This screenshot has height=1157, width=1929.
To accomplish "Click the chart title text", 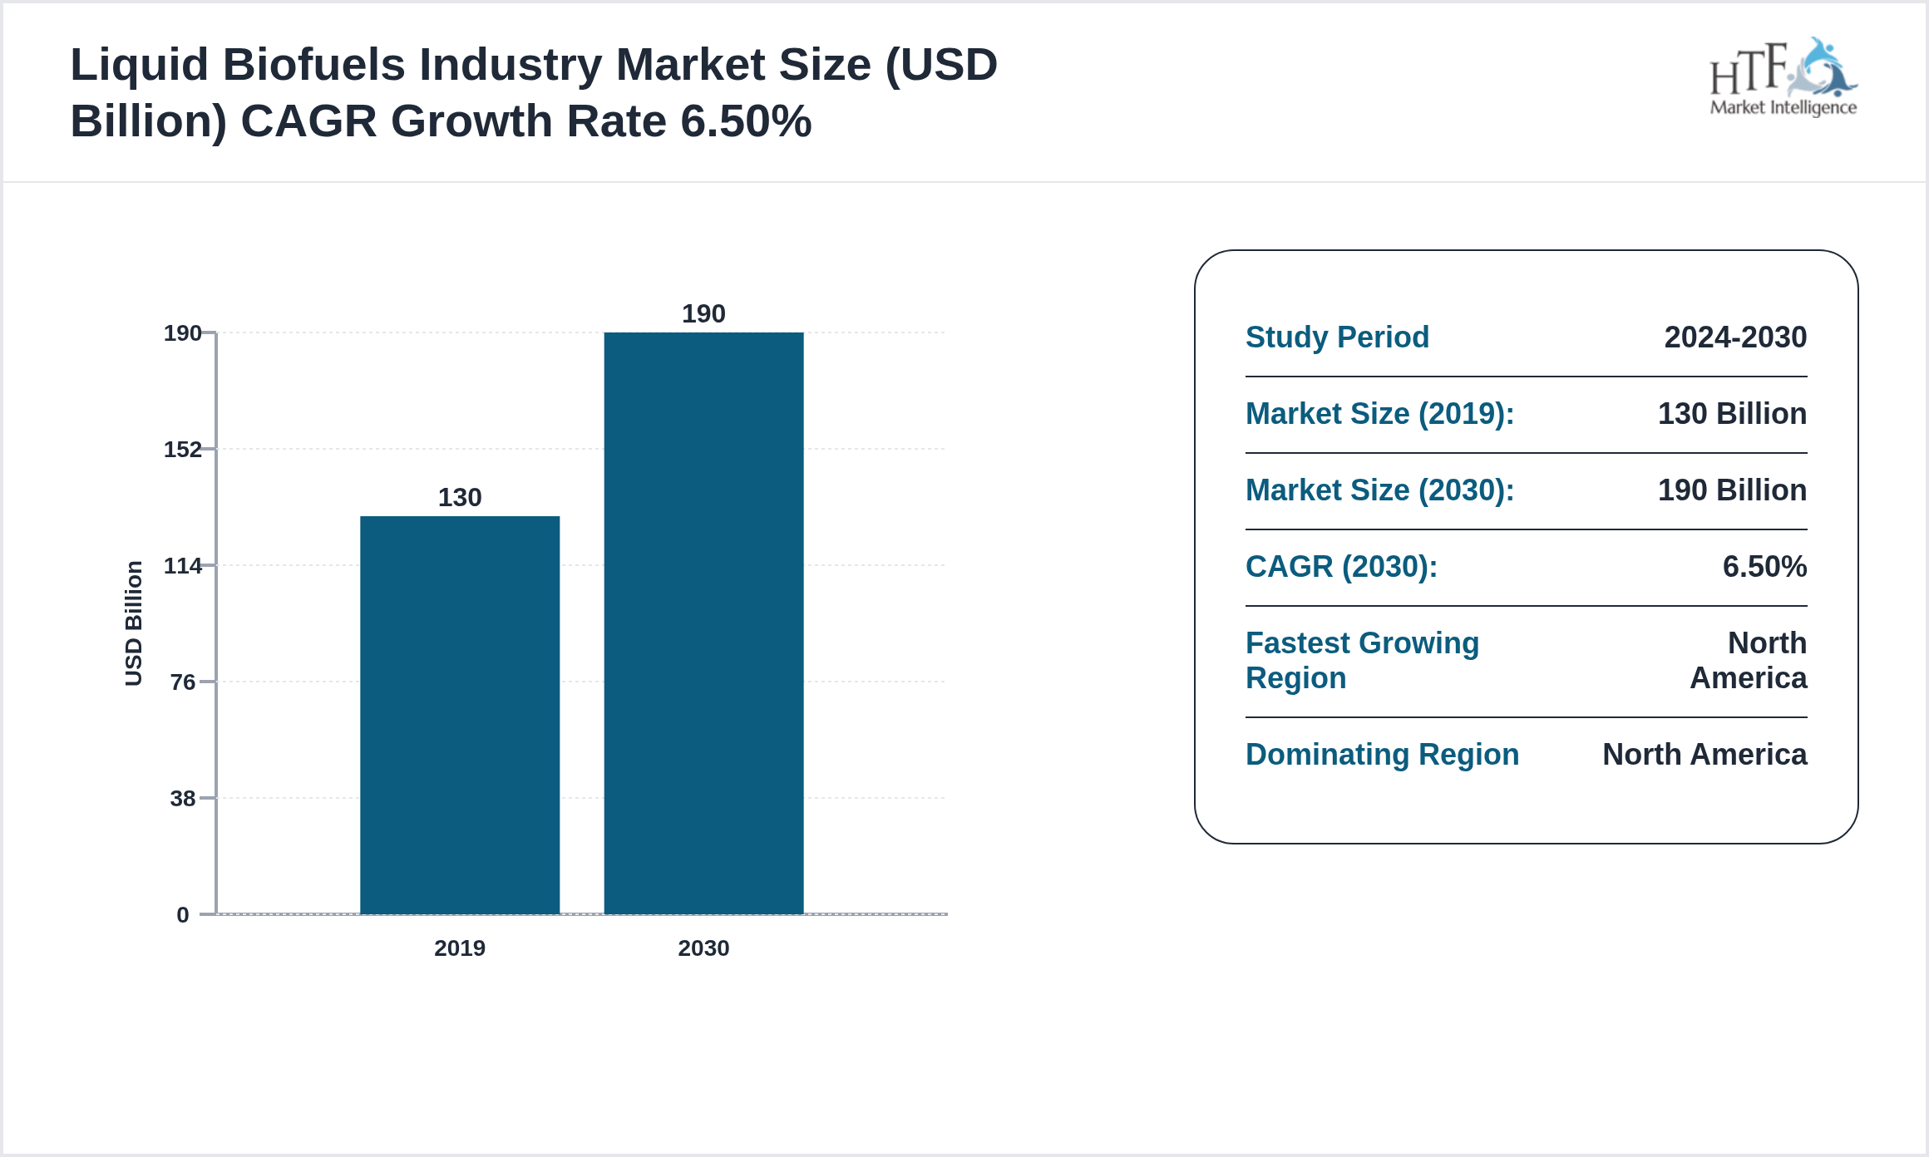I will (x=532, y=90).
